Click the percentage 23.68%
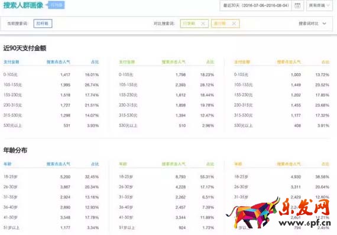337x235 pixels. pos(322,105)
